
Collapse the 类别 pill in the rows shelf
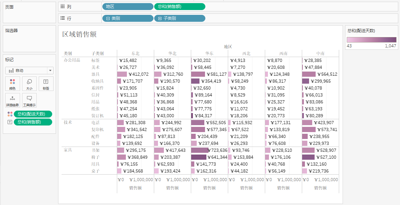pos(108,18)
